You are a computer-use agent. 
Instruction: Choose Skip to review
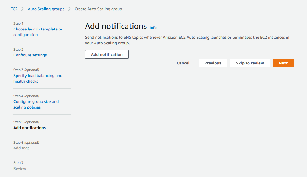[x=250, y=63]
